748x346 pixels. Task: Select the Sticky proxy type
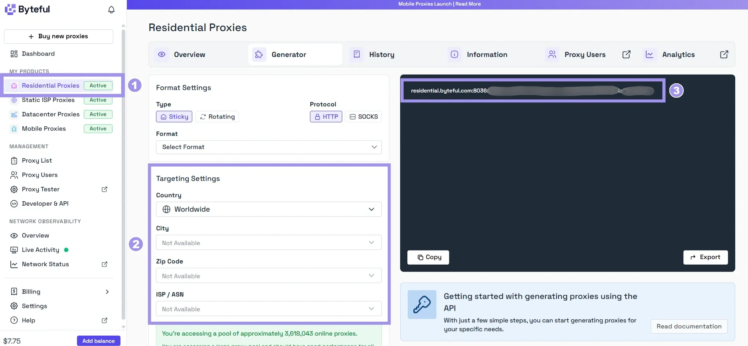point(174,117)
